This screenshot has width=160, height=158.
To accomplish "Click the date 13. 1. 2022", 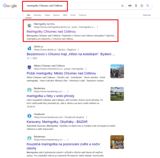I will coord(32,58).
